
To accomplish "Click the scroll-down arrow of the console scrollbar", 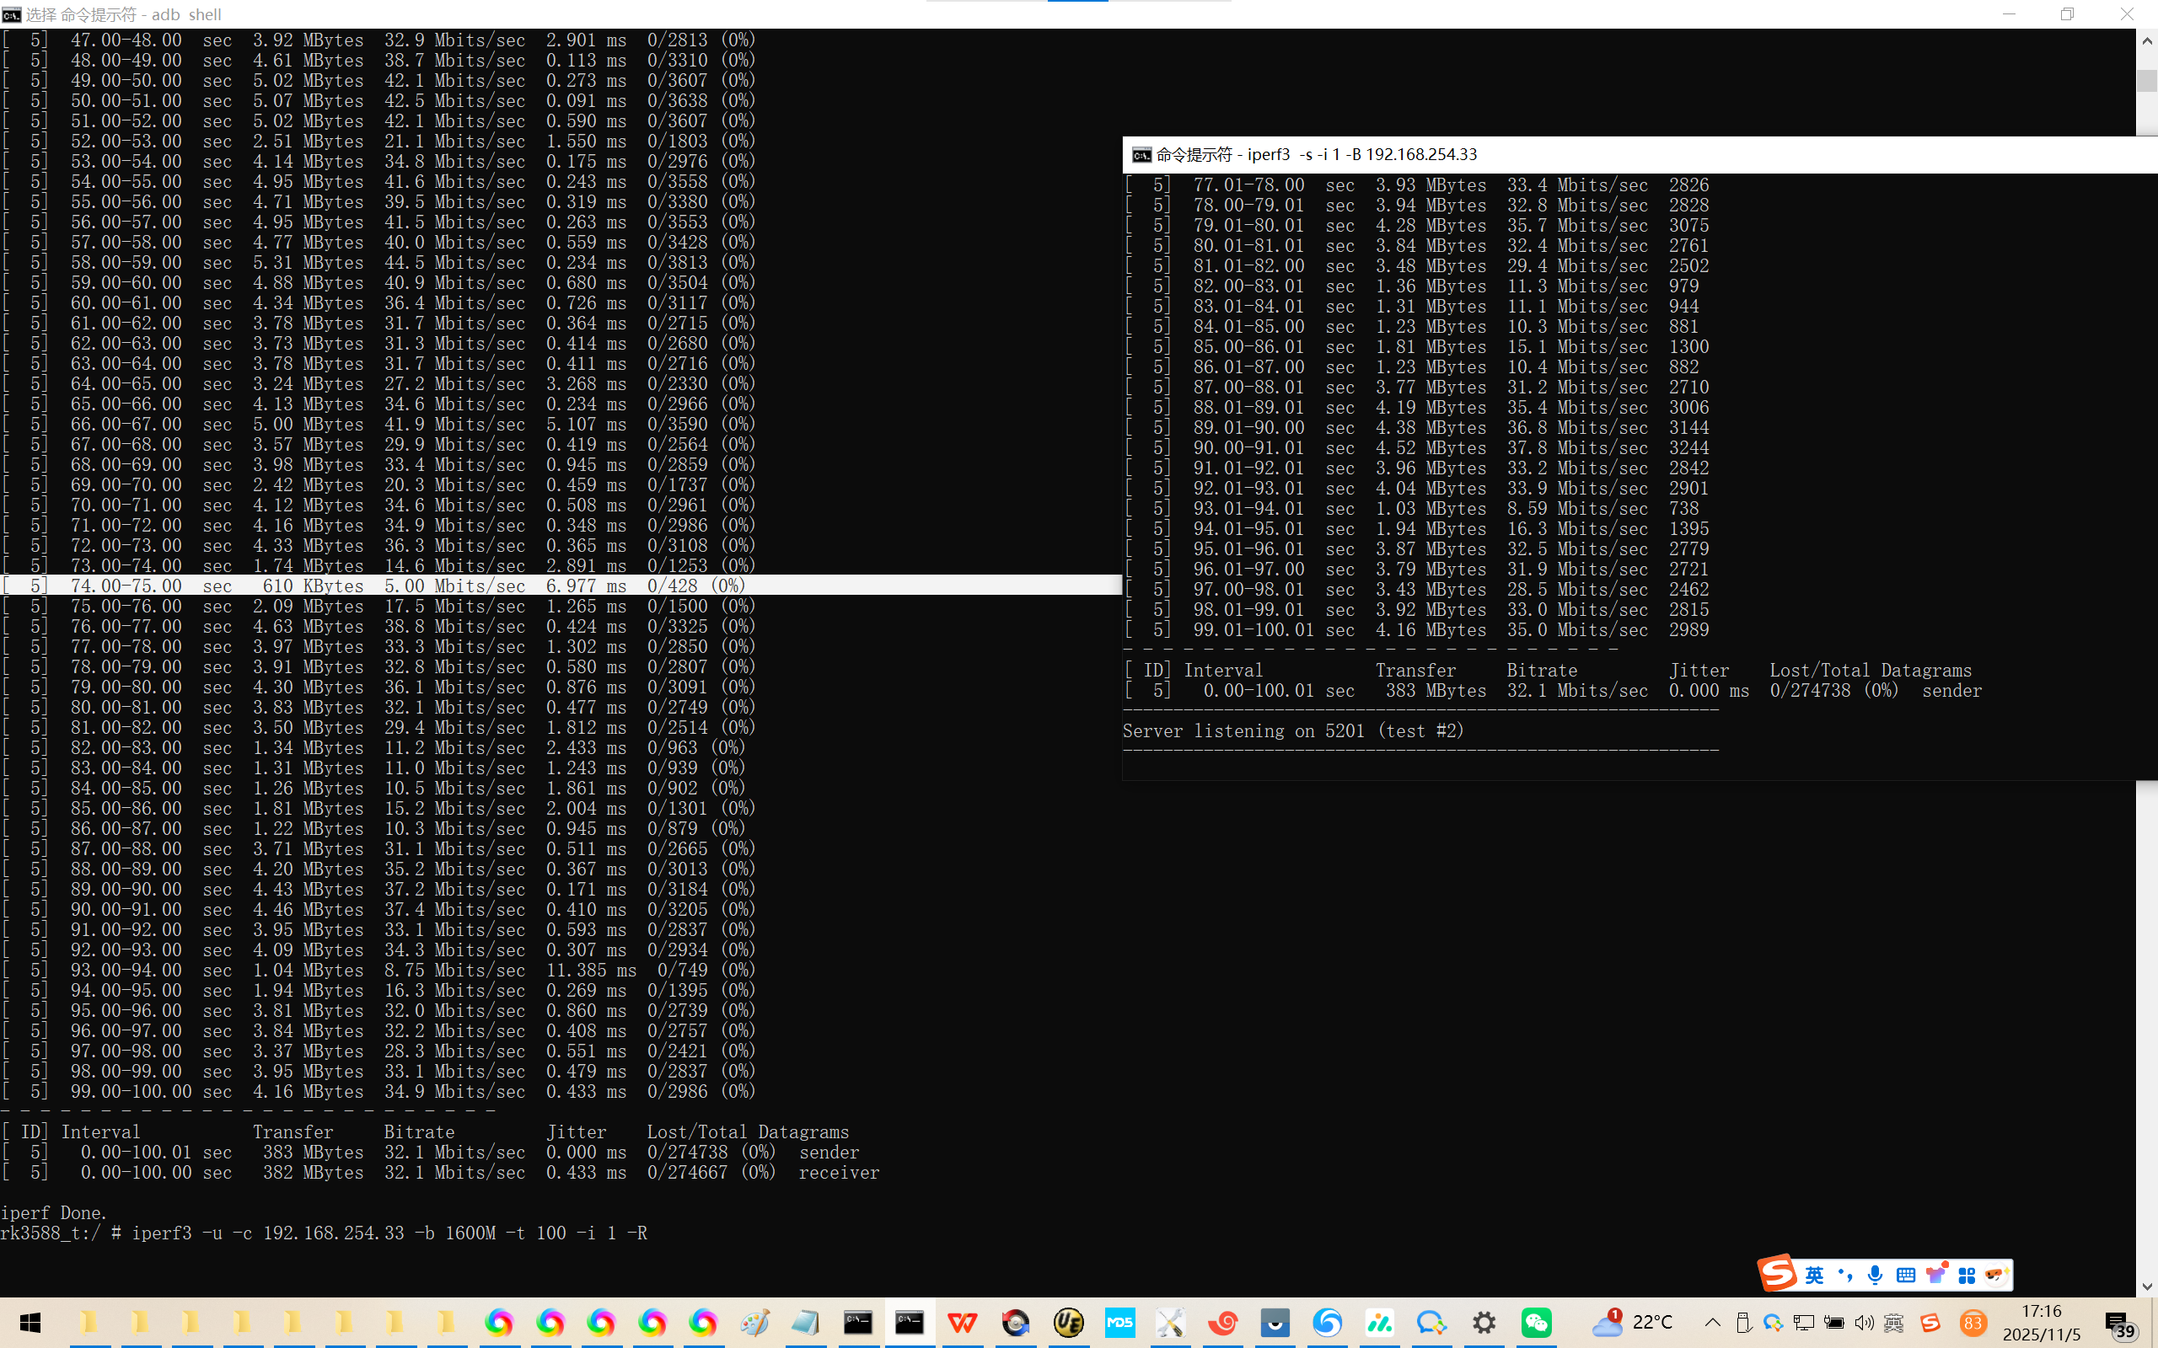I will click(2146, 1286).
